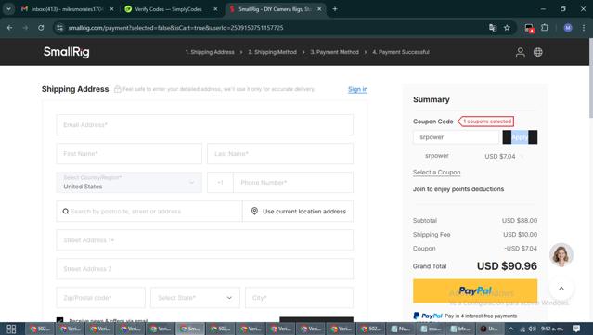This screenshot has height=335, width=593.
Task: Open the live chat avatar
Action: coord(561,255)
